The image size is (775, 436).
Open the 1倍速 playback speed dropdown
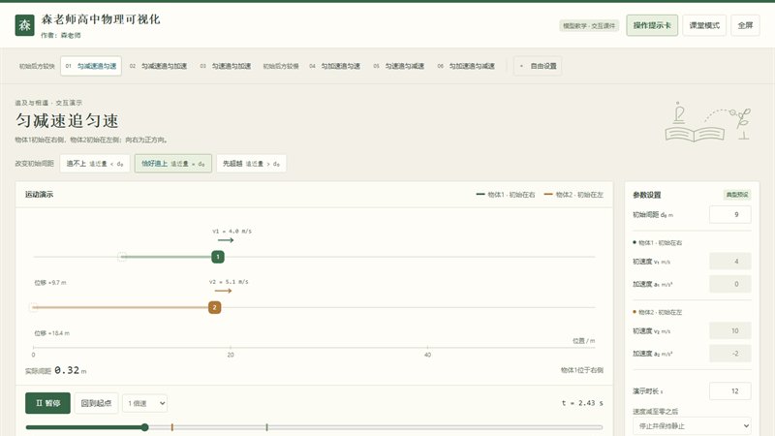pos(144,403)
